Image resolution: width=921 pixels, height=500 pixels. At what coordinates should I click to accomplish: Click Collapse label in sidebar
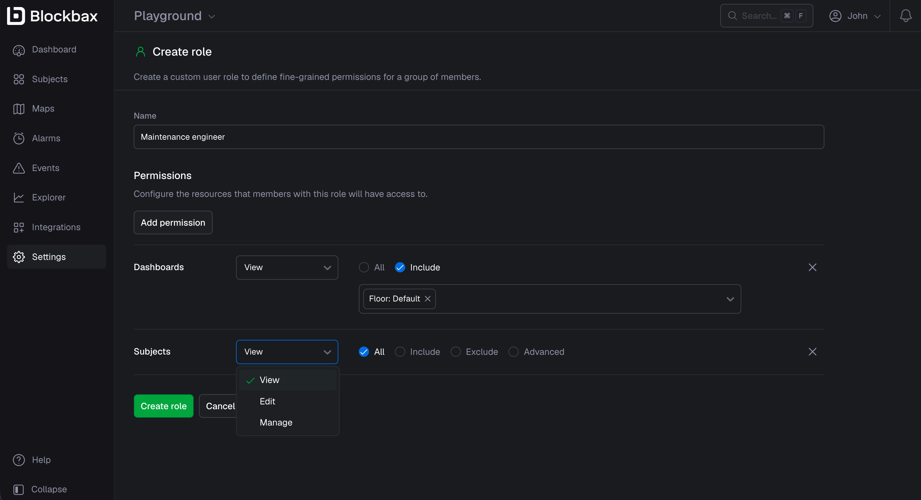(x=49, y=489)
